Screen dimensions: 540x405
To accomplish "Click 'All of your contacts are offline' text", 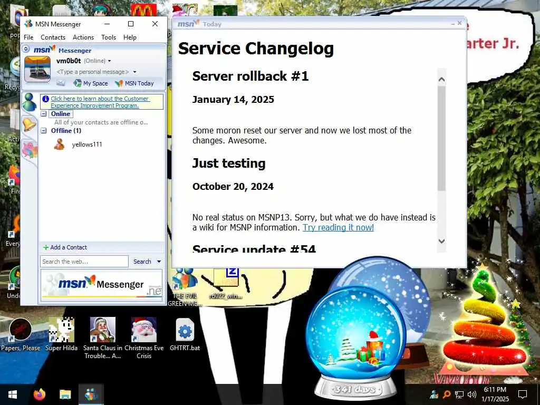I will [101, 122].
